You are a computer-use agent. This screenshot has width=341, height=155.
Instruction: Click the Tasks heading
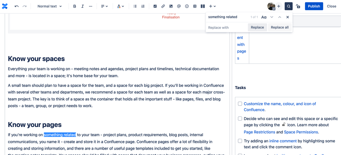240,88
